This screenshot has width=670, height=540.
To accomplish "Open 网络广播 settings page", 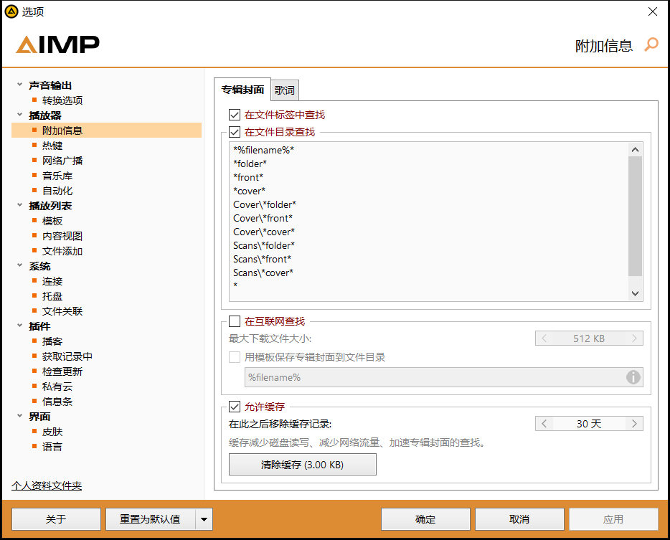I will pyautogui.click(x=62, y=161).
